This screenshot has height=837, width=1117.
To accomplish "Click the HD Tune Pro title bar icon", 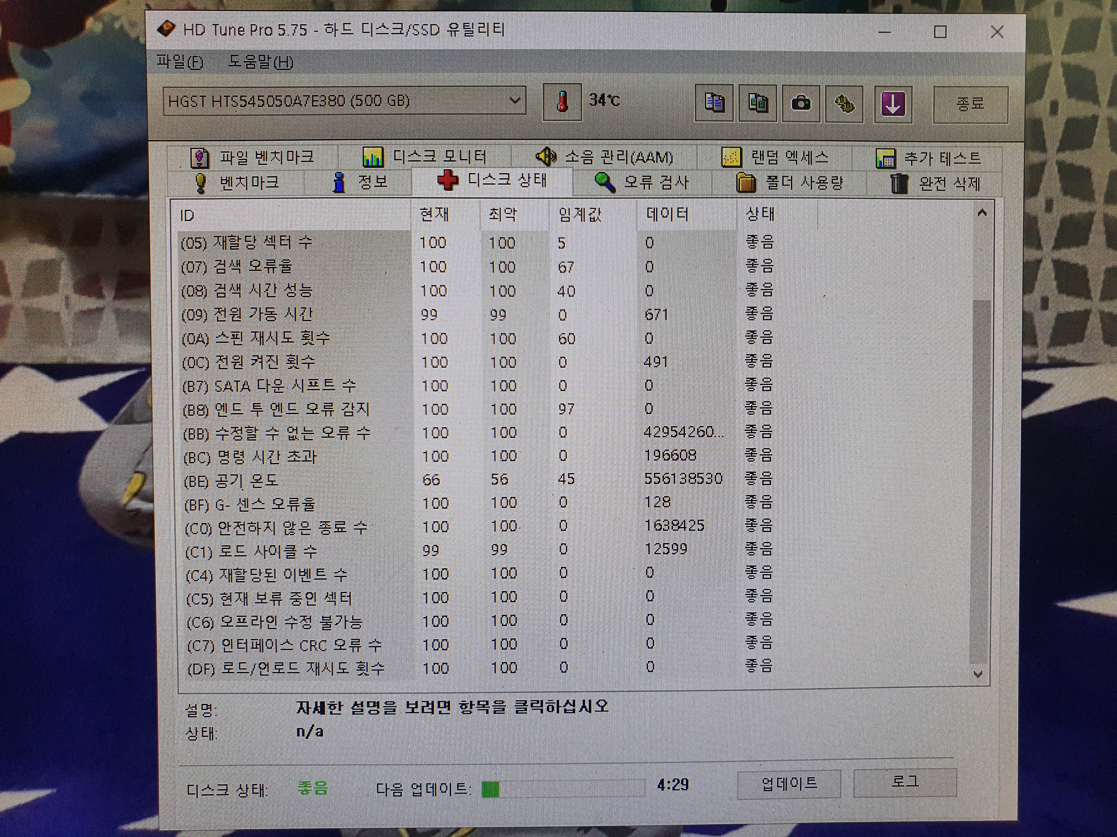I will (x=166, y=29).
